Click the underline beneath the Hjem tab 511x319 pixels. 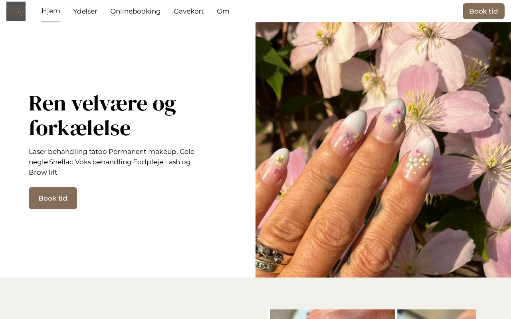(51, 22)
